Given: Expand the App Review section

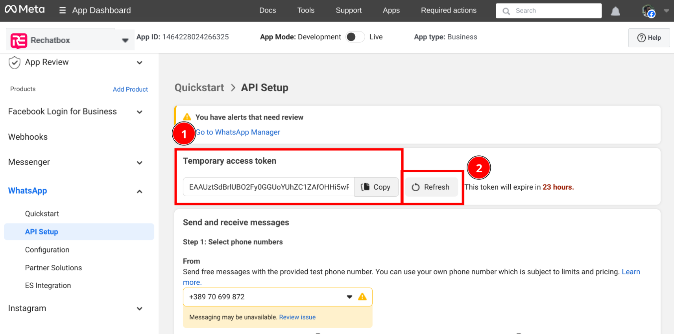Looking at the screenshot, I should tap(139, 63).
